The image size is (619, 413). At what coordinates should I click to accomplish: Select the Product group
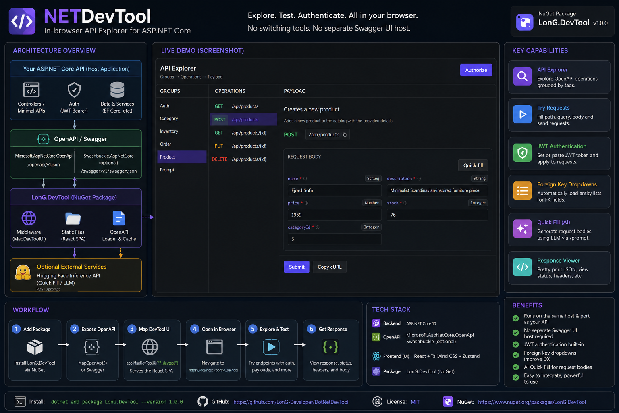pyautogui.click(x=181, y=157)
